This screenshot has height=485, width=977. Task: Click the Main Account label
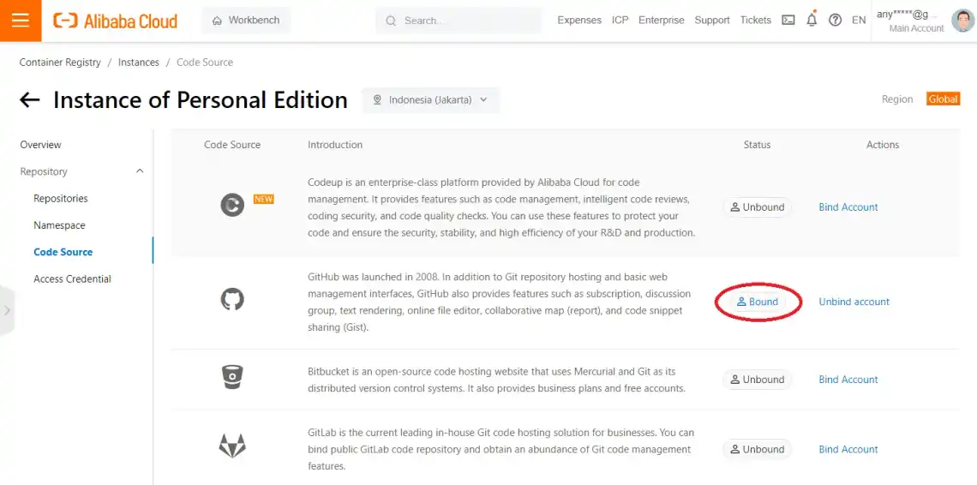pos(916,28)
